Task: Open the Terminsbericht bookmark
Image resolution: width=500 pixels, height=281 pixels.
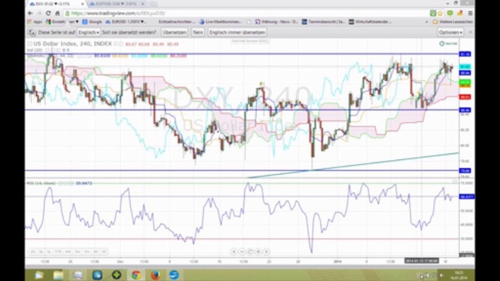Action: point(324,22)
